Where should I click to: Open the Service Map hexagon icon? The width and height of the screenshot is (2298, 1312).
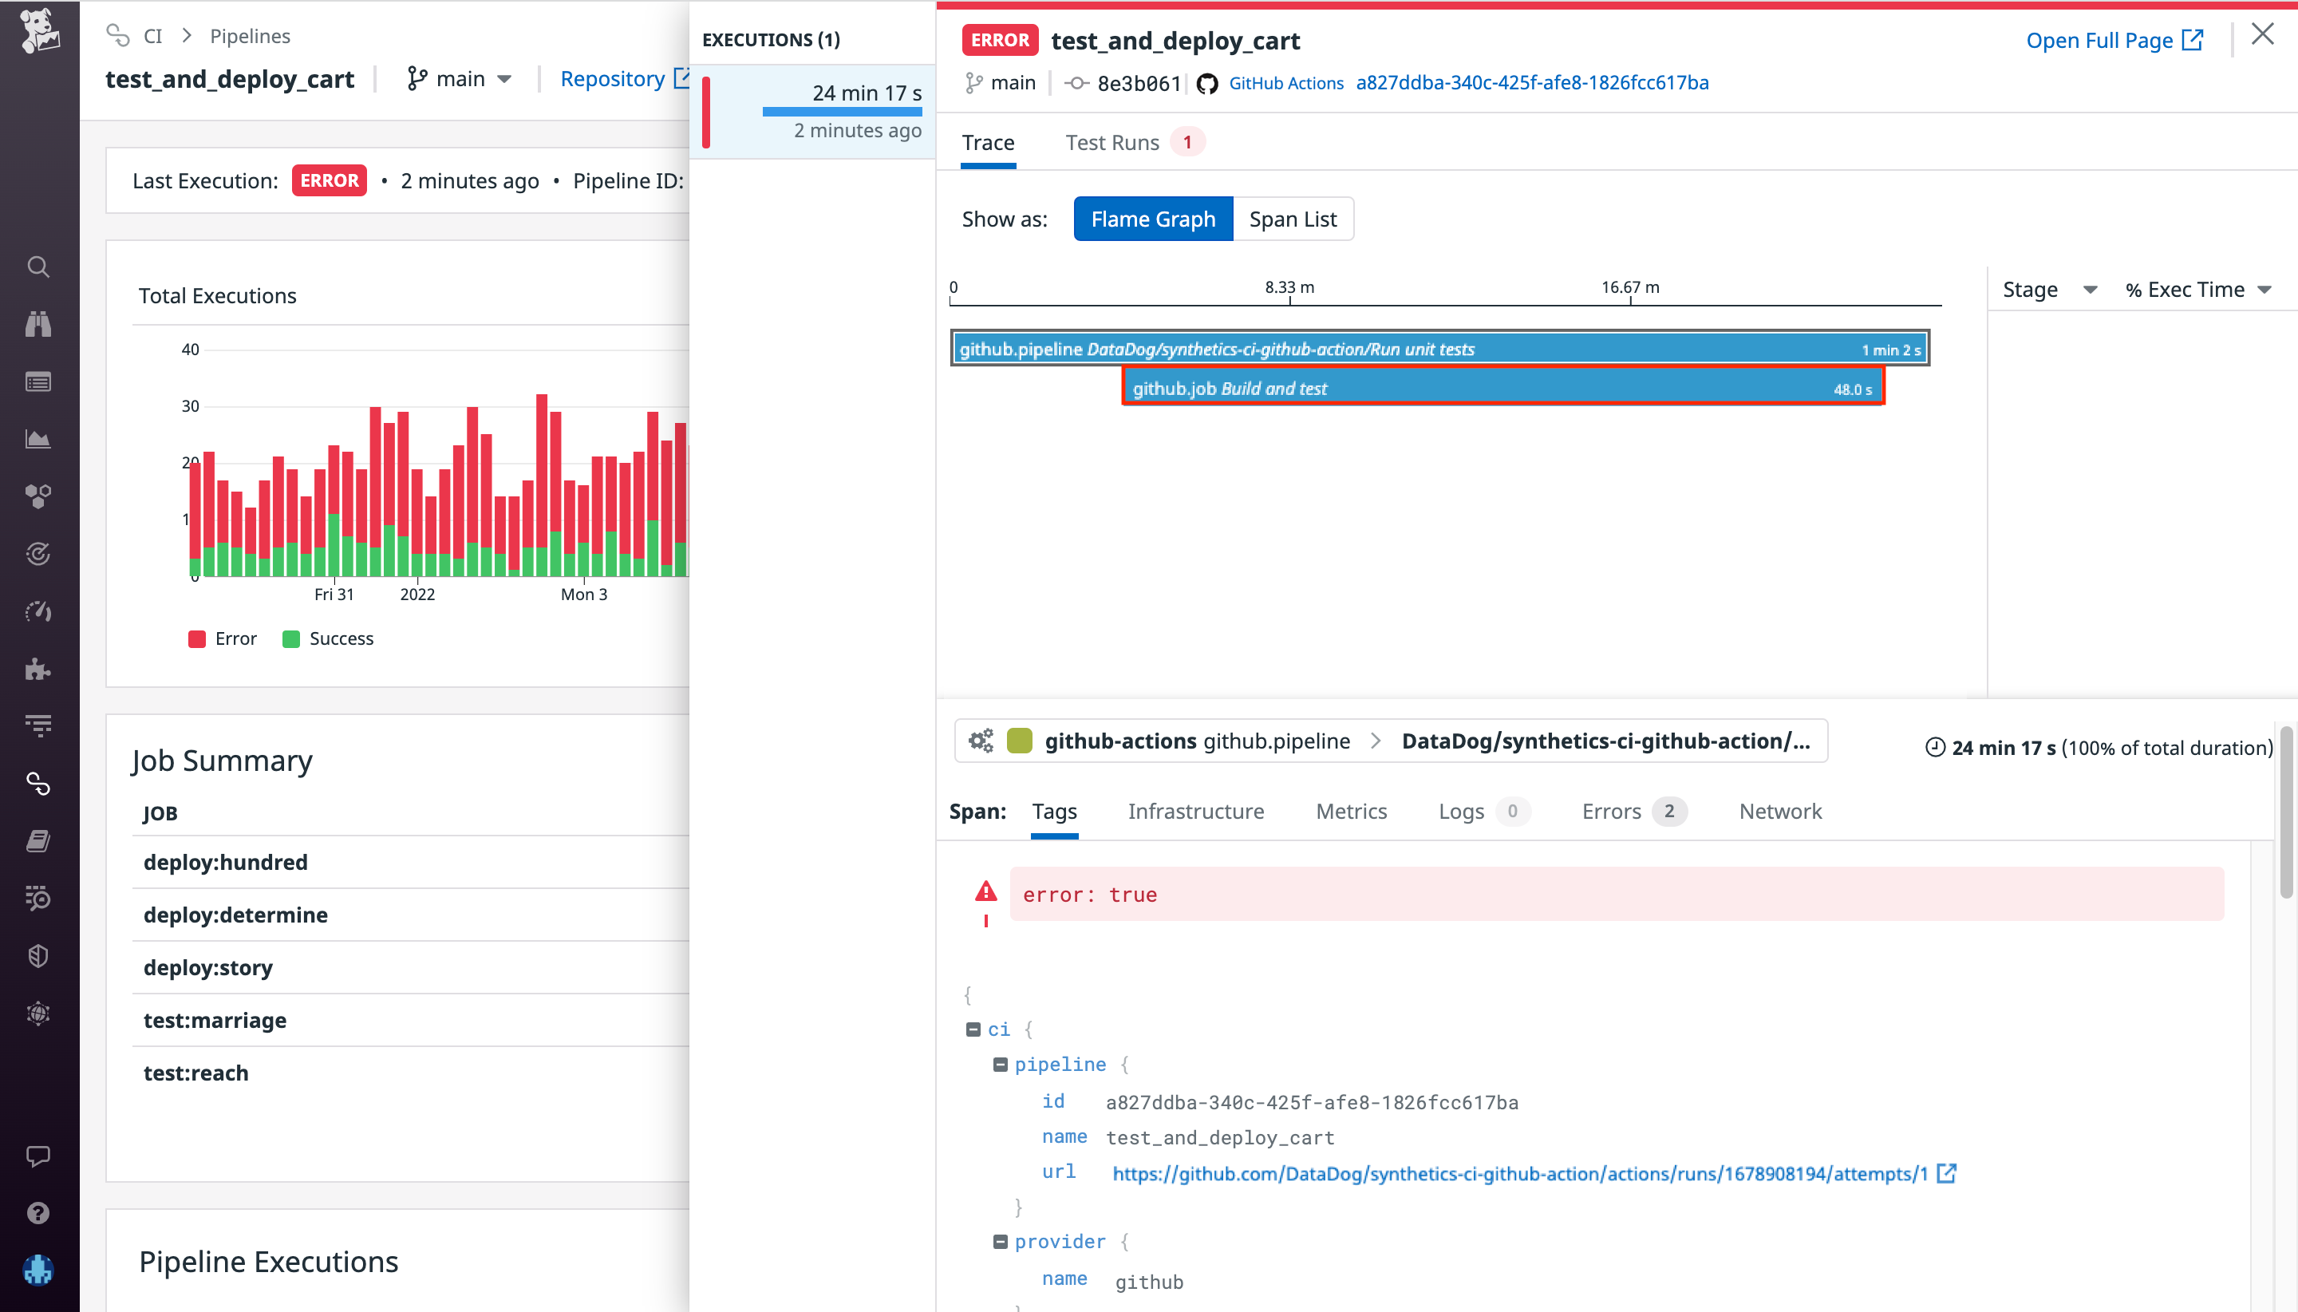point(38,496)
